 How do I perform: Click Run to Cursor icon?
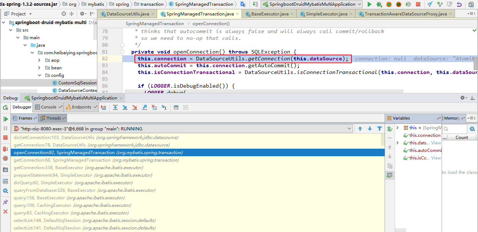point(164,107)
